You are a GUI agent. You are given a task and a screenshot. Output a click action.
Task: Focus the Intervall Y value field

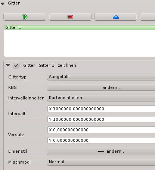101,119
